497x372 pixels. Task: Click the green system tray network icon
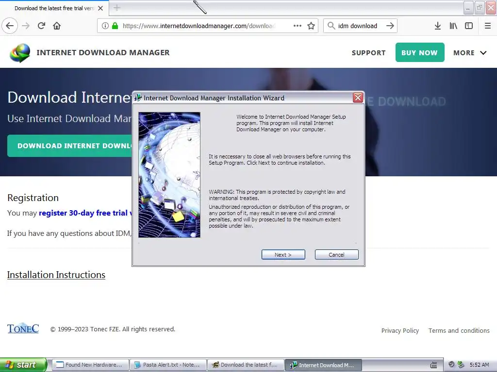point(461,364)
